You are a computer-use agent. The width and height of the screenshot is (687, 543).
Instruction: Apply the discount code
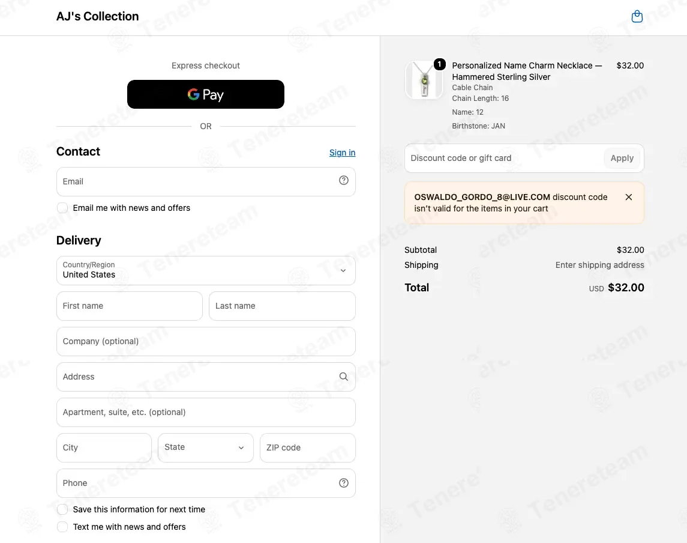622,158
